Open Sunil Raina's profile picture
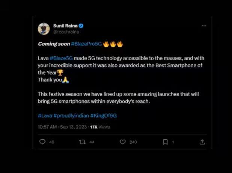This screenshot has height=173, width=232. 44,29
